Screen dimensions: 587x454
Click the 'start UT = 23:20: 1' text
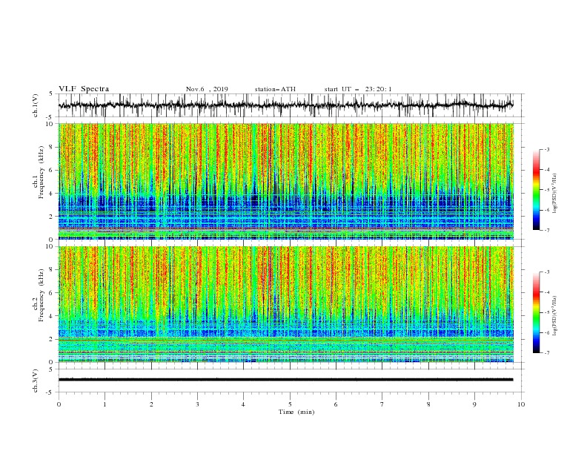tap(358, 89)
